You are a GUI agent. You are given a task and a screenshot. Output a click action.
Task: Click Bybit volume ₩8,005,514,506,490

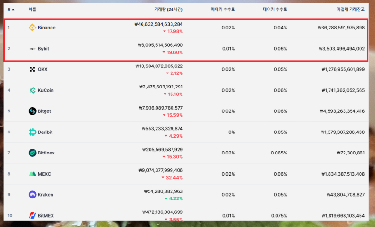pos(160,45)
